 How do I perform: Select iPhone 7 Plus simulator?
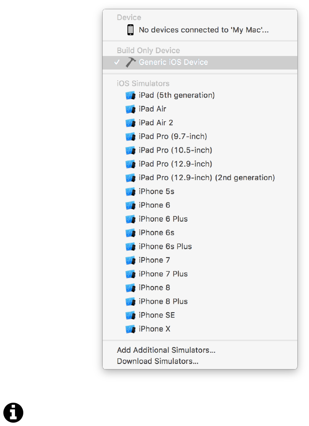pyautogui.click(x=163, y=274)
